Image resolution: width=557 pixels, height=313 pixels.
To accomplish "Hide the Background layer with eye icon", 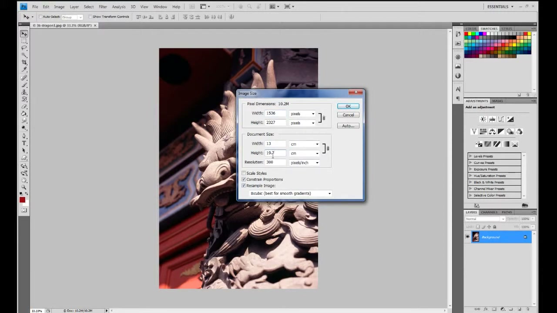I will (467, 237).
